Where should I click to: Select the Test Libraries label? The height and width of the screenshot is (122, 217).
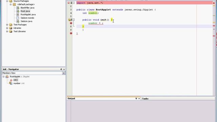(20, 32)
